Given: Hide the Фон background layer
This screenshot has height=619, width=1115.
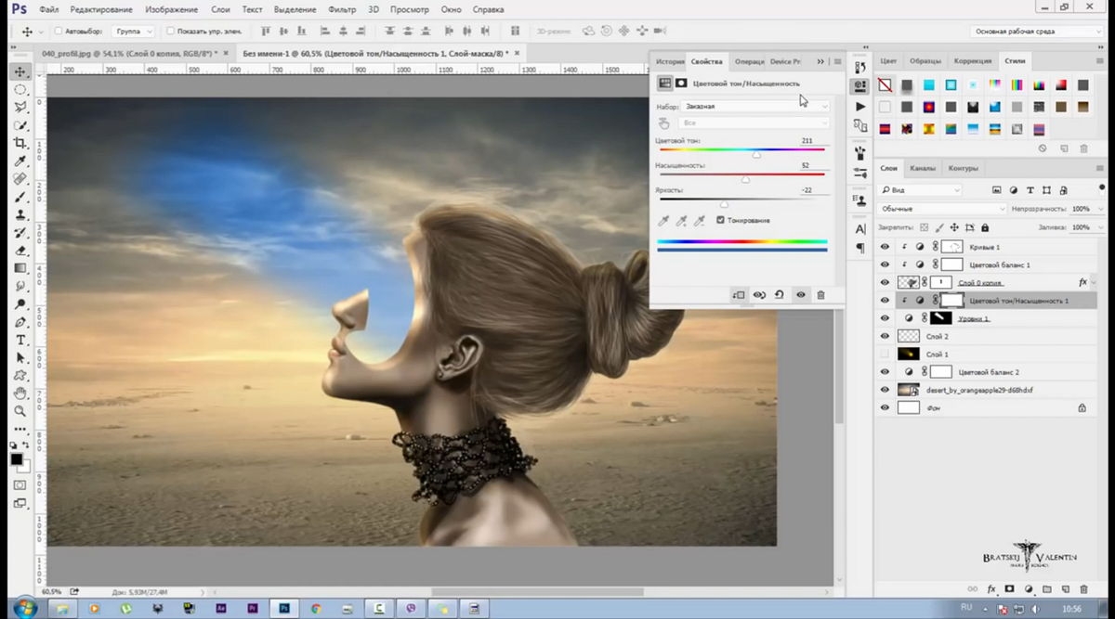Looking at the screenshot, I should click(885, 407).
